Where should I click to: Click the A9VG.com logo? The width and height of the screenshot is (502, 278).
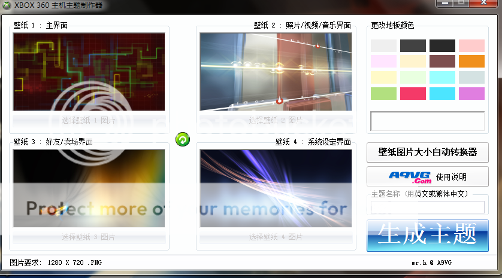(x=410, y=176)
